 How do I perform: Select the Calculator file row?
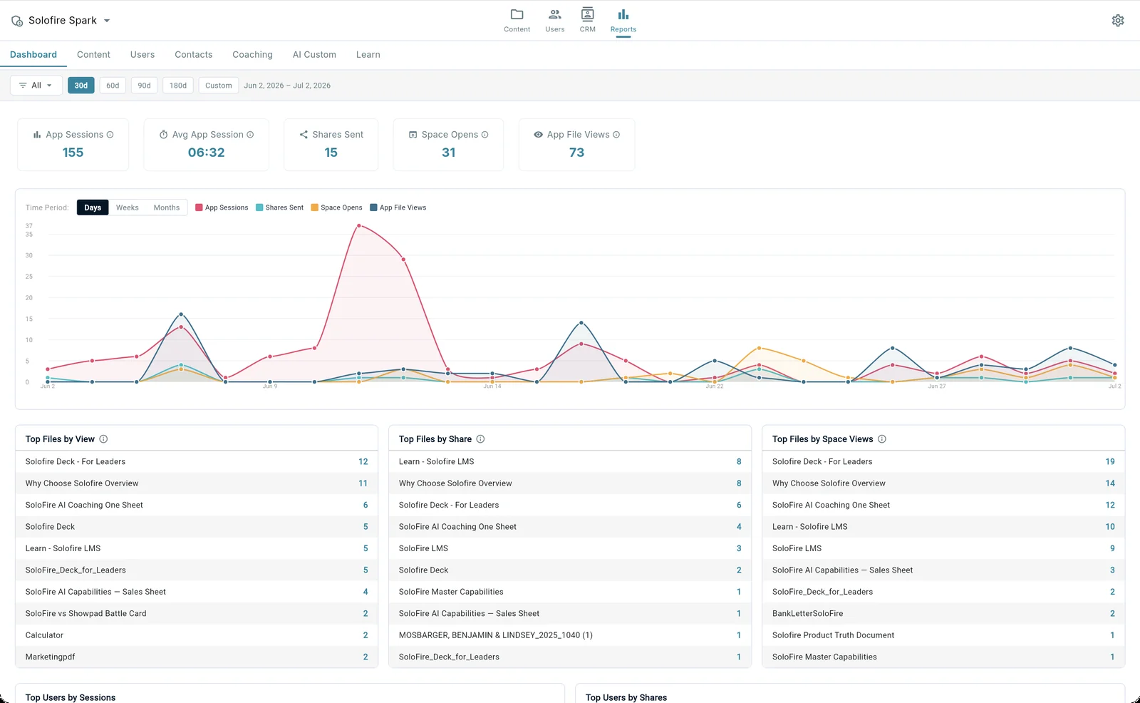tap(197, 635)
